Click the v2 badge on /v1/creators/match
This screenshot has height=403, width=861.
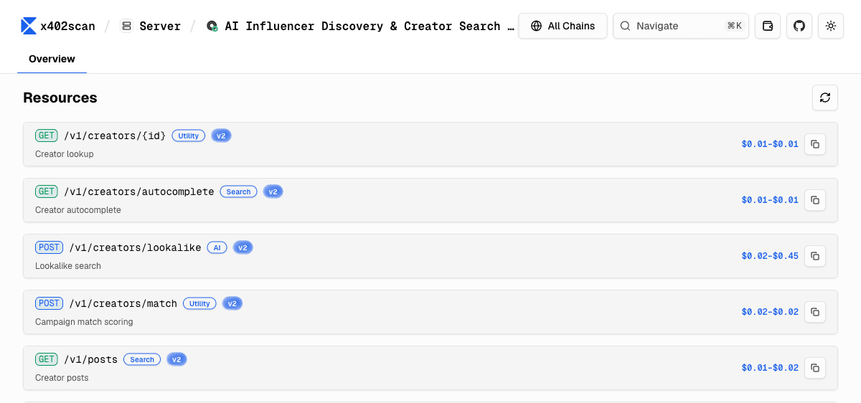coord(232,303)
